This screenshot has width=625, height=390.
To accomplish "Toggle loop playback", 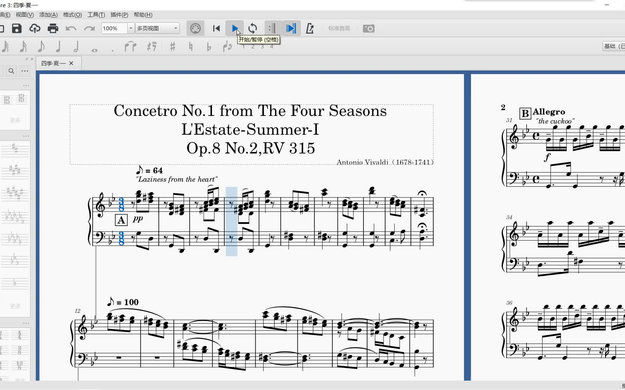I will tap(253, 29).
